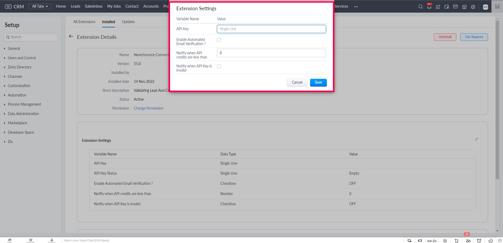
Task: Click Get Support button
Action: pos(474,37)
